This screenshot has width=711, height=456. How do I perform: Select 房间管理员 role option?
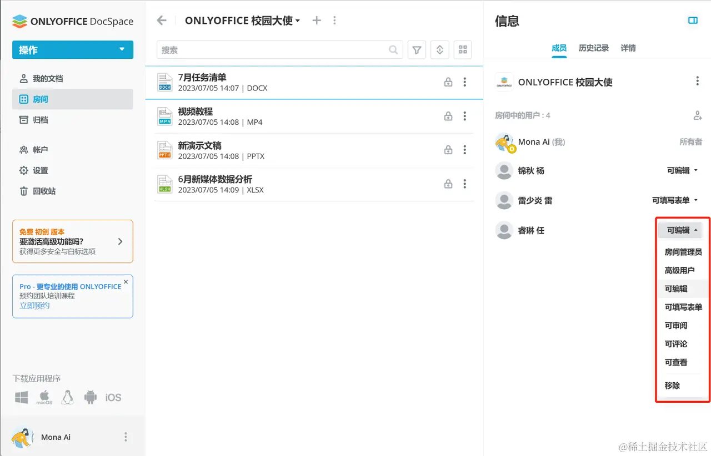pyautogui.click(x=683, y=252)
